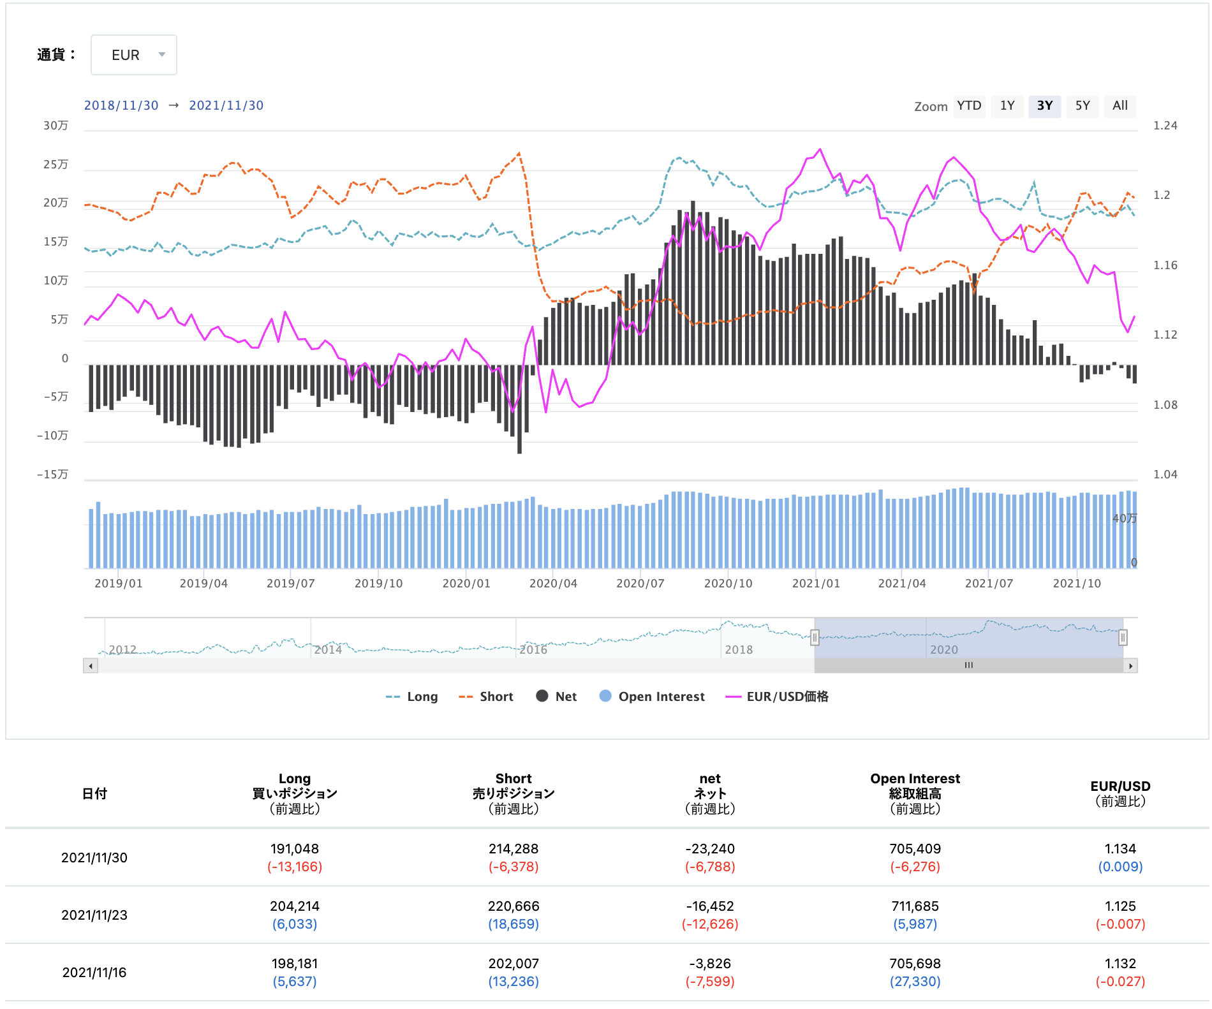This screenshot has width=1212, height=1009.
Task: Click the 2012 region in navigator
Action: [x=122, y=649]
